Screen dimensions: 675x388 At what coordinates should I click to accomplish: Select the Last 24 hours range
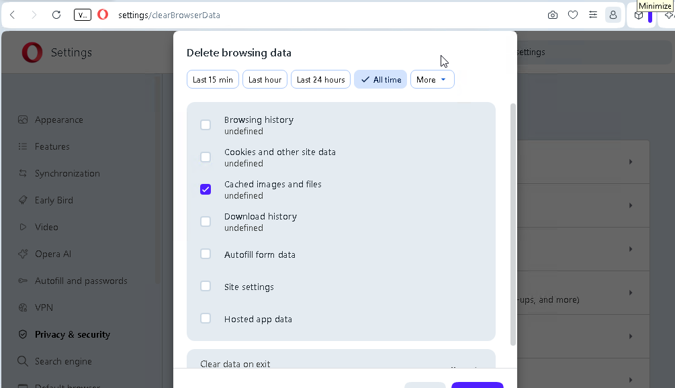[x=321, y=80]
